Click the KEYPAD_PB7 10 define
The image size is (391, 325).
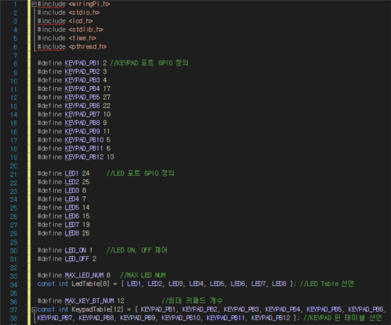click(x=74, y=114)
